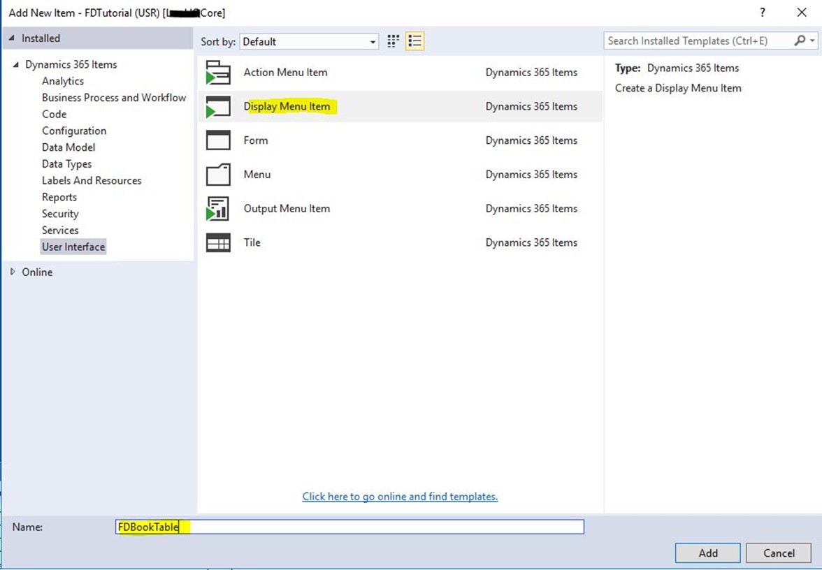The height and width of the screenshot is (570, 822).
Task: Click the Menu folder template icon
Action: click(x=218, y=175)
